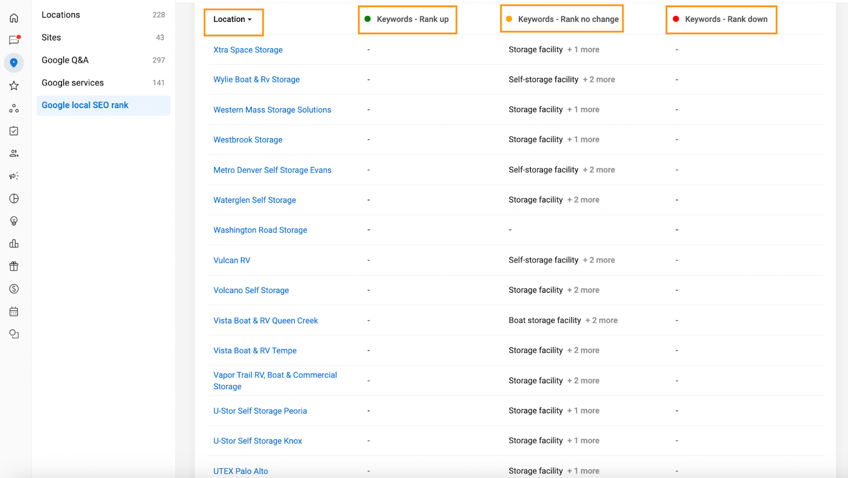Open the dollar sign payments icon
The width and height of the screenshot is (848, 478).
(14, 289)
